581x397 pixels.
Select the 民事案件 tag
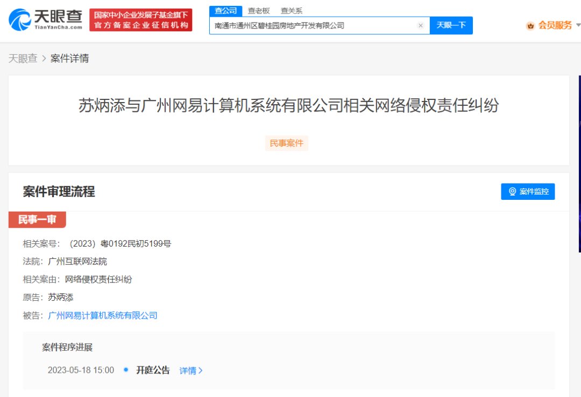click(x=286, y=143)
